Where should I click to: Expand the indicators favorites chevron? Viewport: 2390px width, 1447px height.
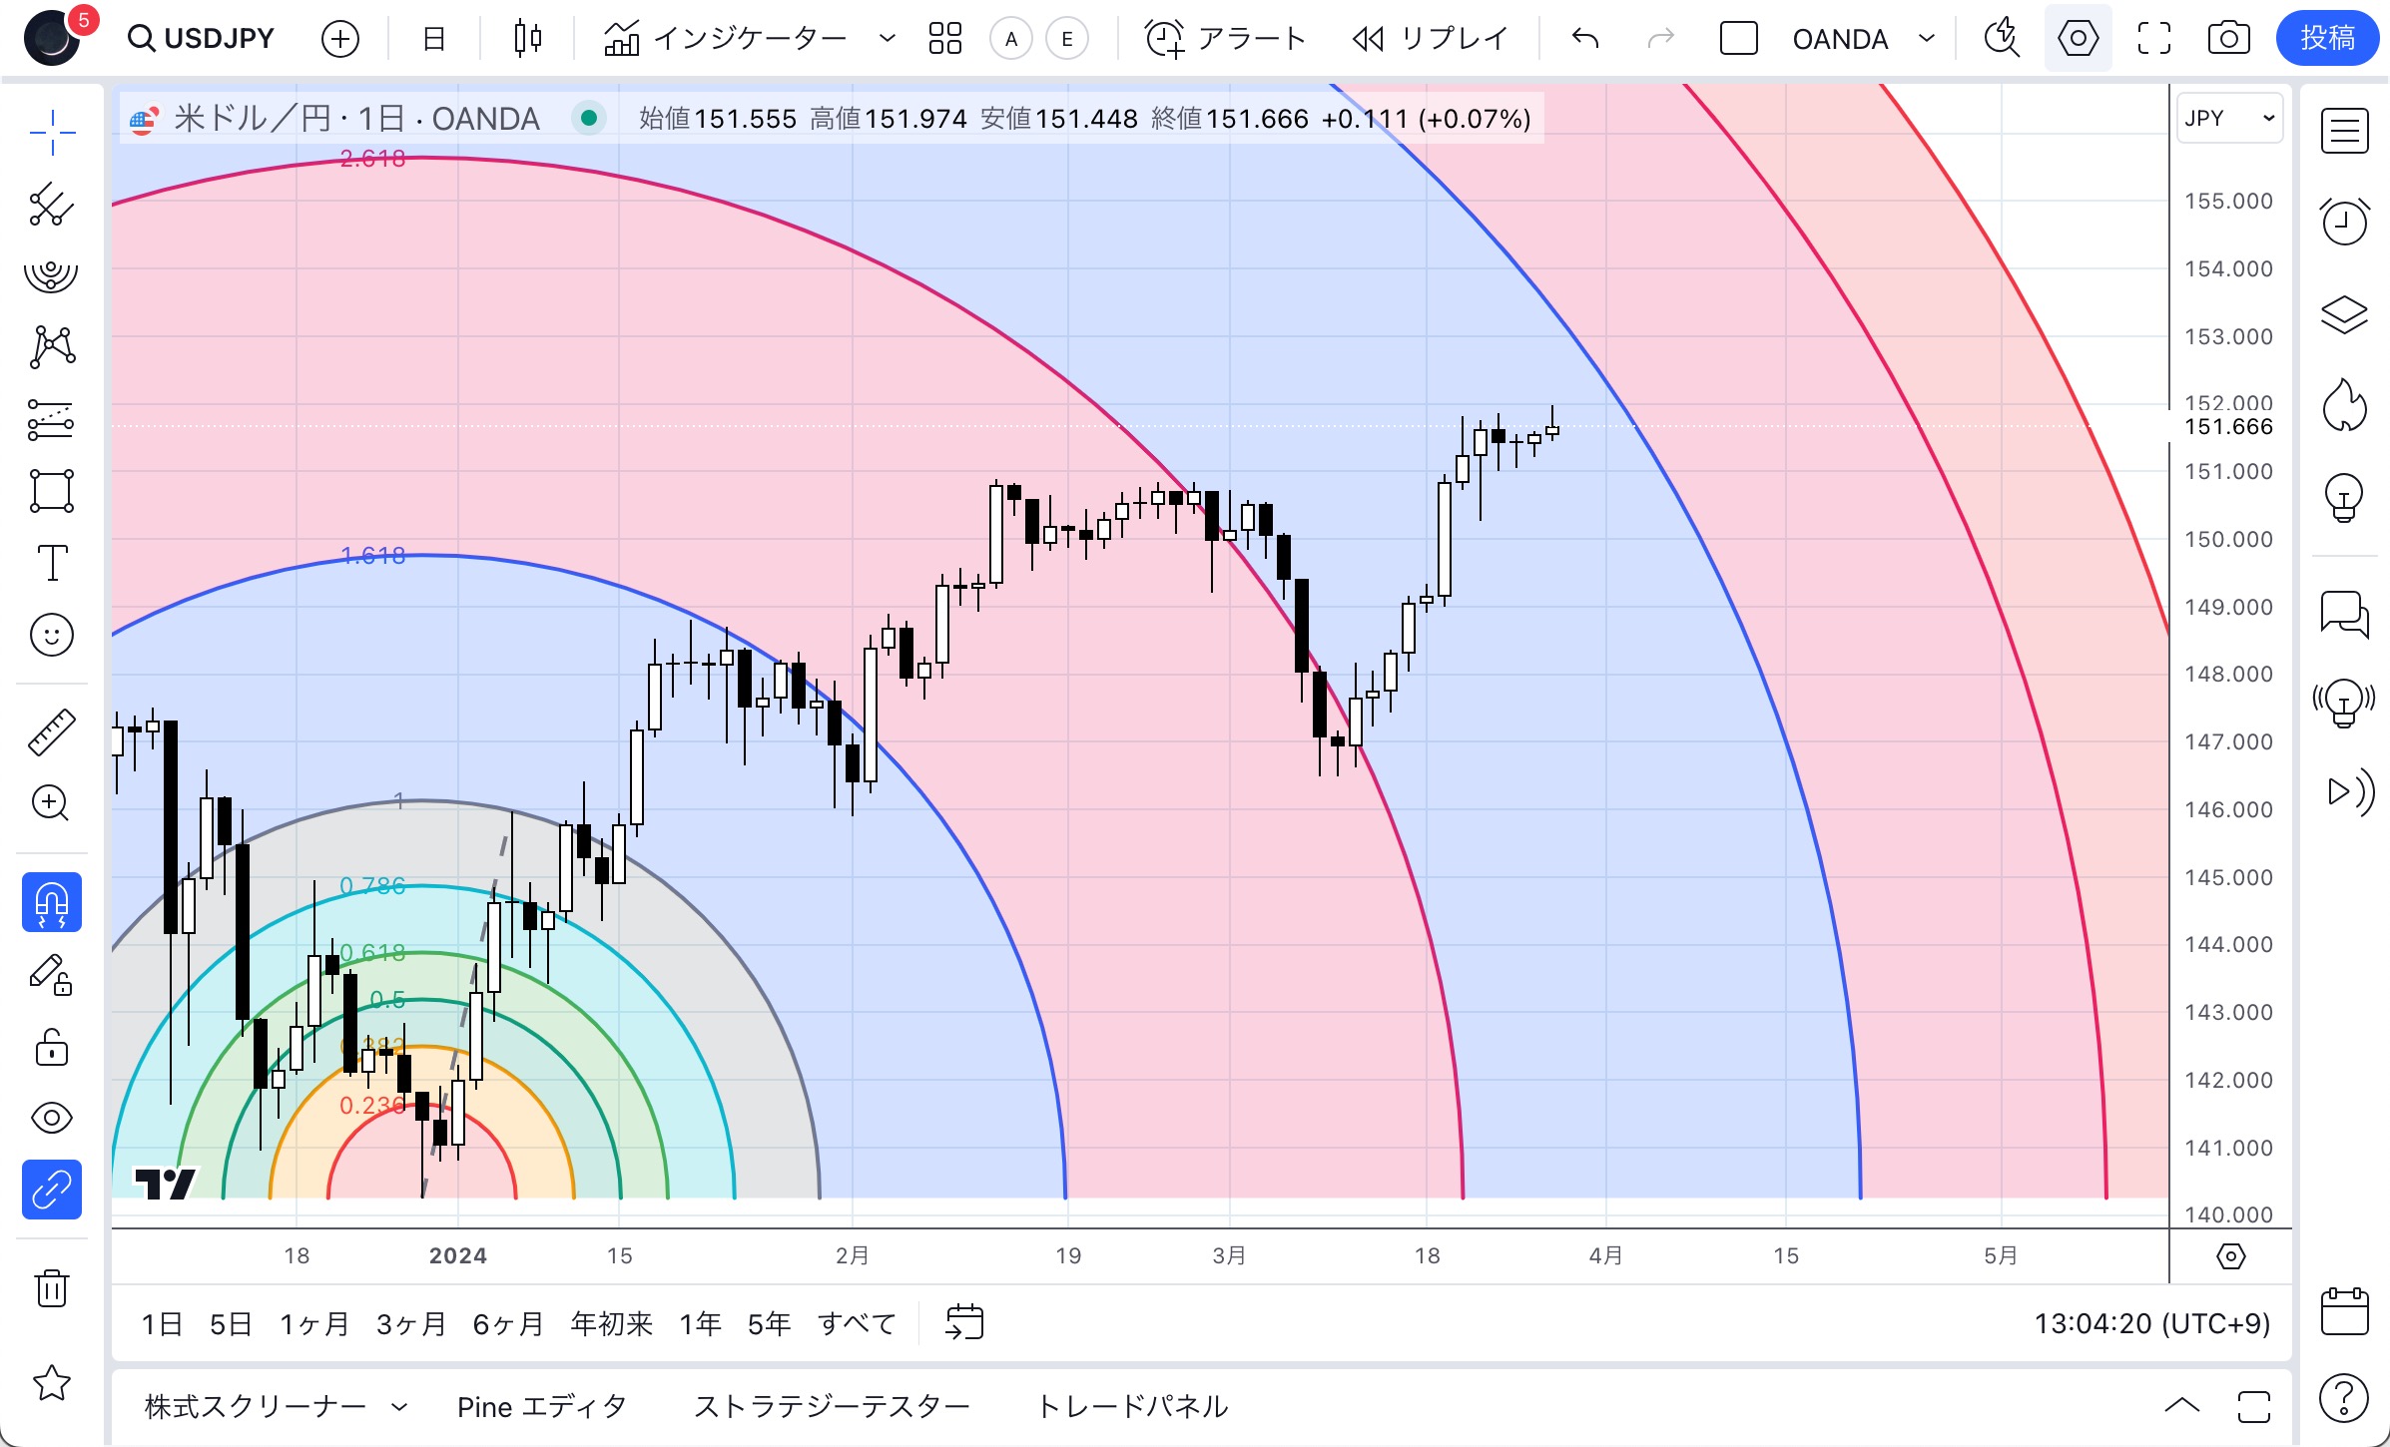pos(887,39)
